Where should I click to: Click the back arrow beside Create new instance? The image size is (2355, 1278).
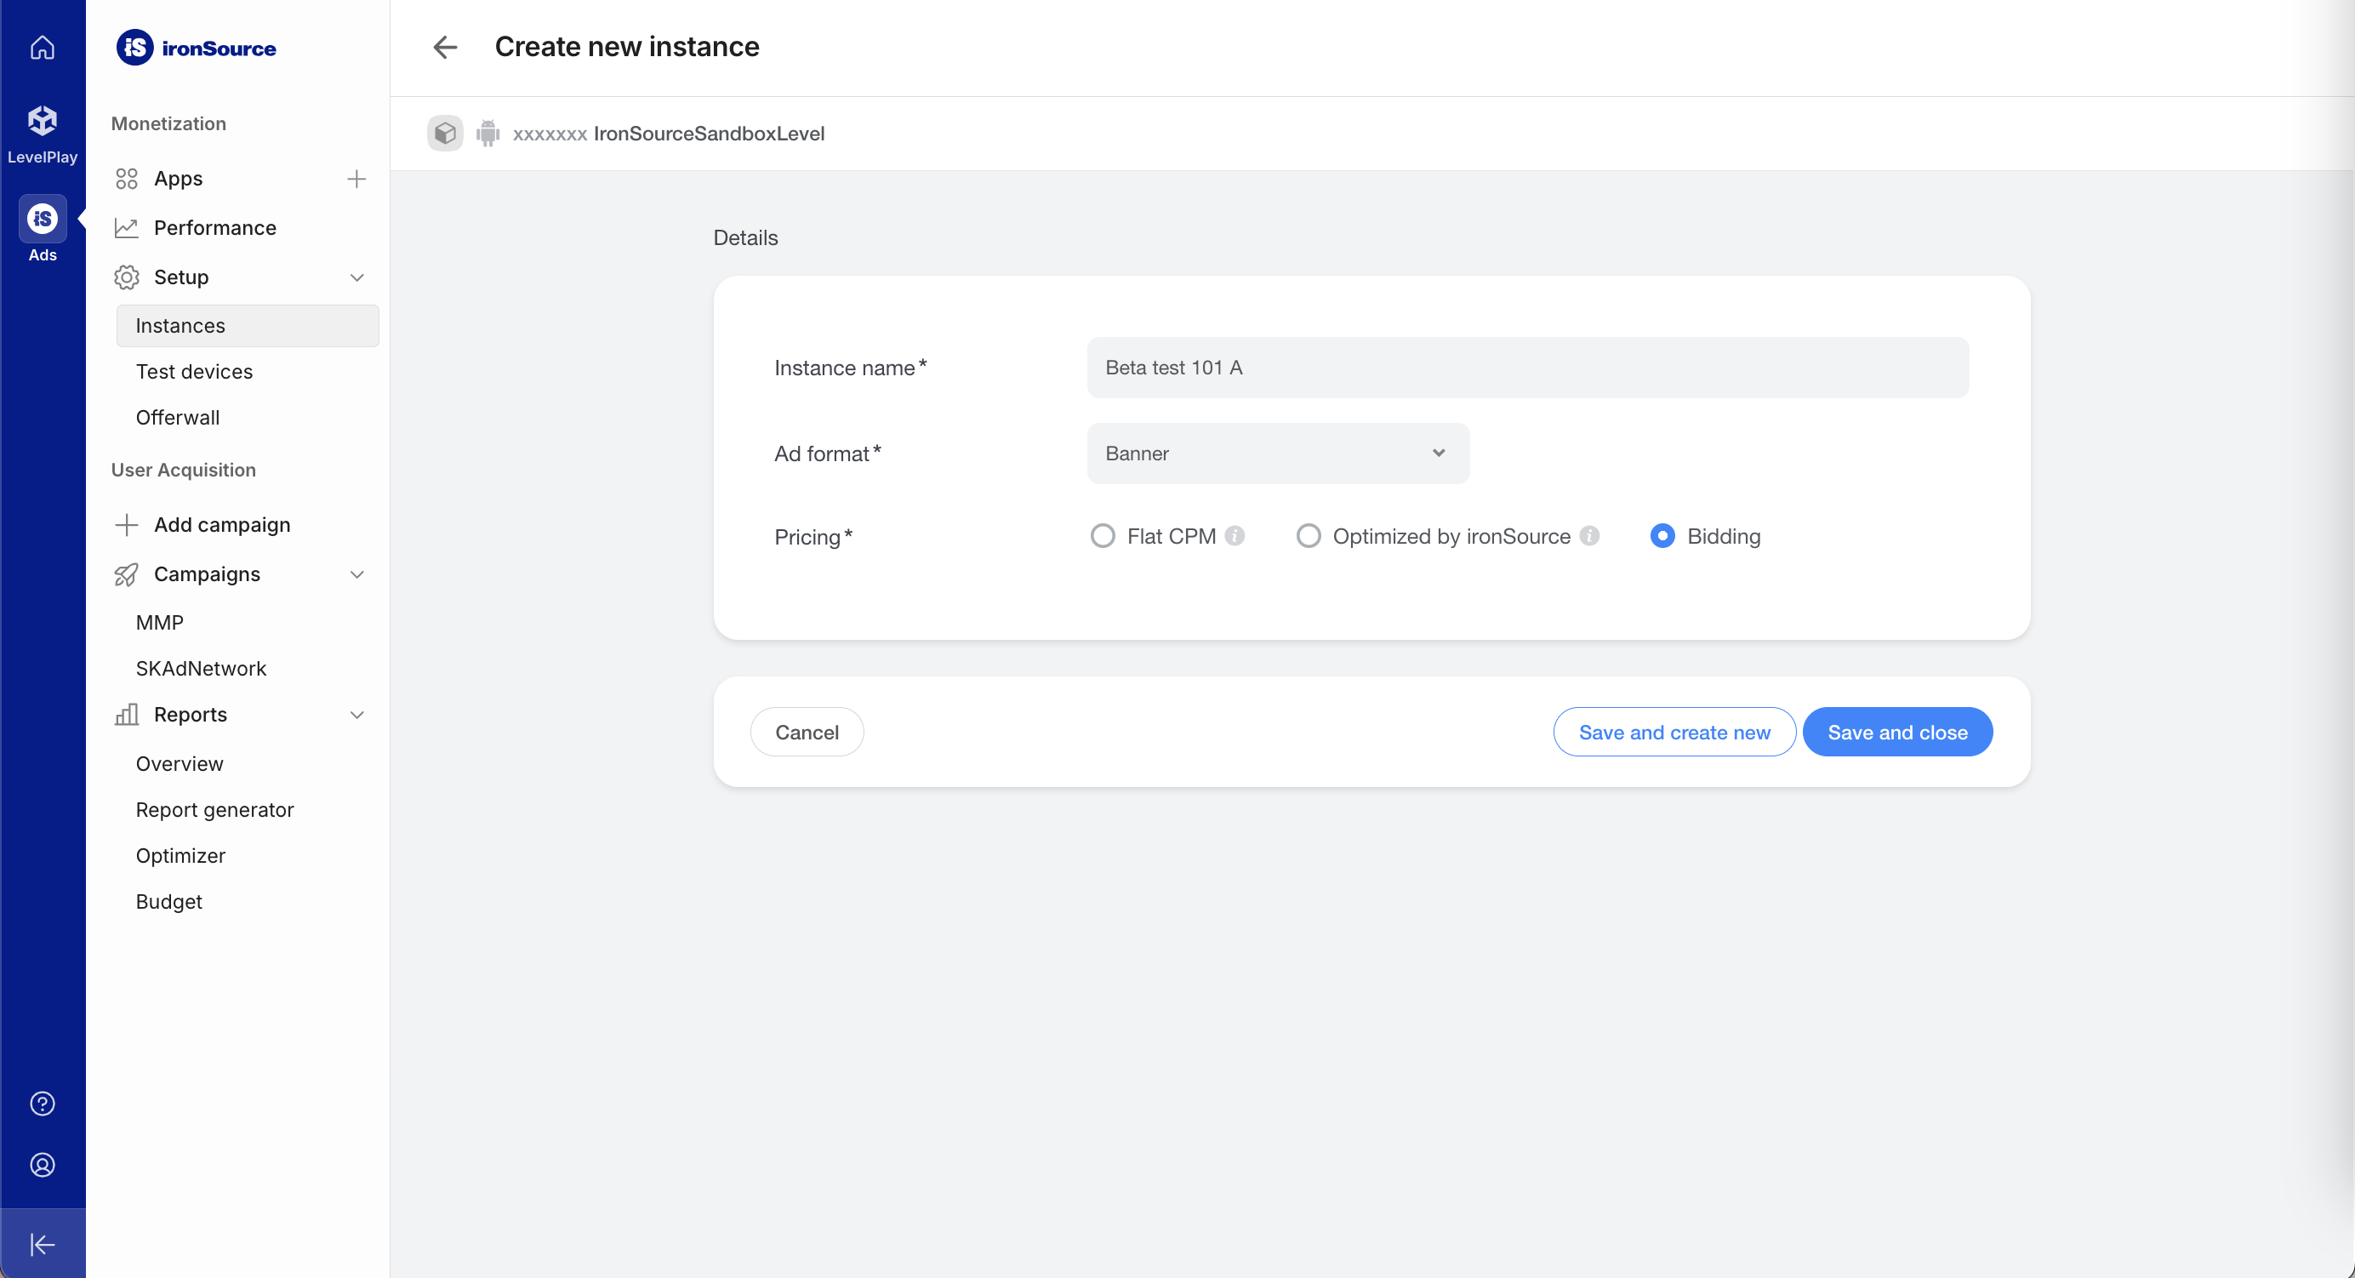445,47
